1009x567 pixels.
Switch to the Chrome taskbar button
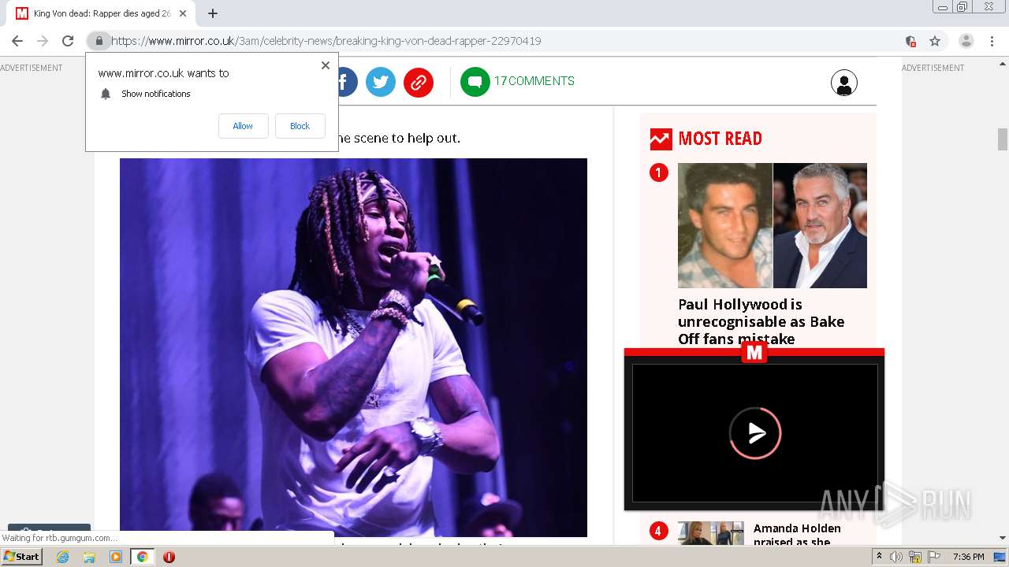[142, 557]
